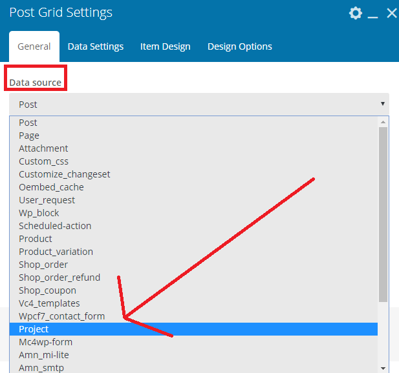This screenshot has height=373, width=399.
Task: Select the General tab
Action: (x=34, y=46)
